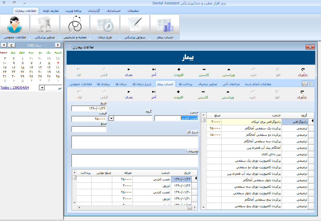Expand the group (گروه) combo box

(x=111, y=118)
